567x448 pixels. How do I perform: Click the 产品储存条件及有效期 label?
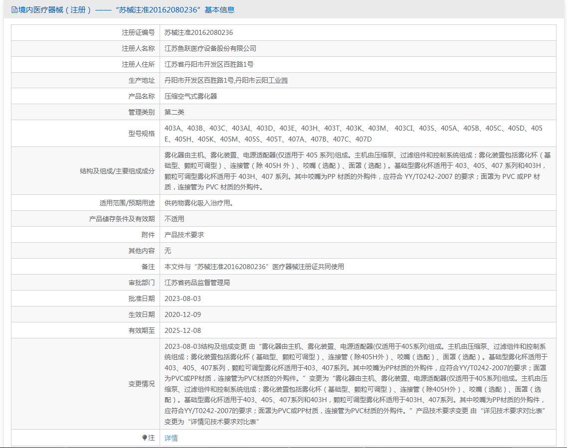point(122,219)
